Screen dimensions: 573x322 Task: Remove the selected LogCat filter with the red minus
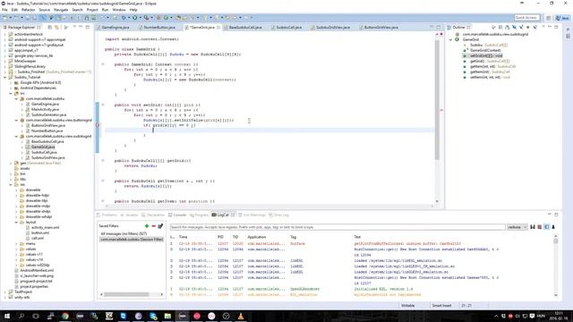point(153,226)
